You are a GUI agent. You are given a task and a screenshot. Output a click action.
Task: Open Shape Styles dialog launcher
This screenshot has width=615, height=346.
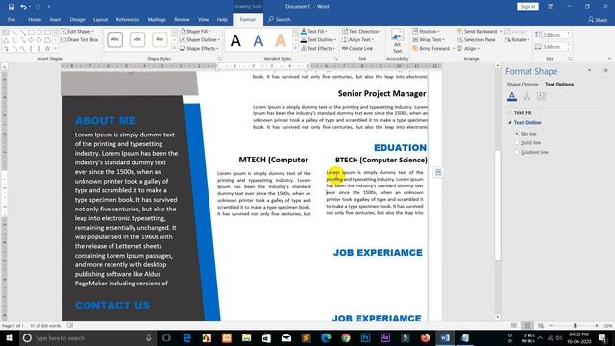219,59
